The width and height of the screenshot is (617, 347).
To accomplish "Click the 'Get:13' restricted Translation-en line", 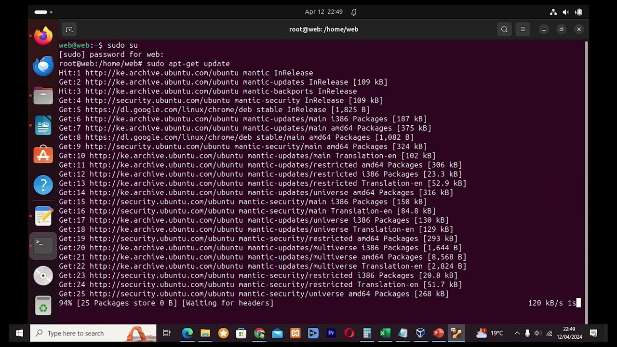I will 263,183.
